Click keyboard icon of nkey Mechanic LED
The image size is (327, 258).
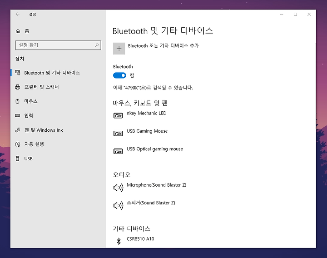point(118,115)
